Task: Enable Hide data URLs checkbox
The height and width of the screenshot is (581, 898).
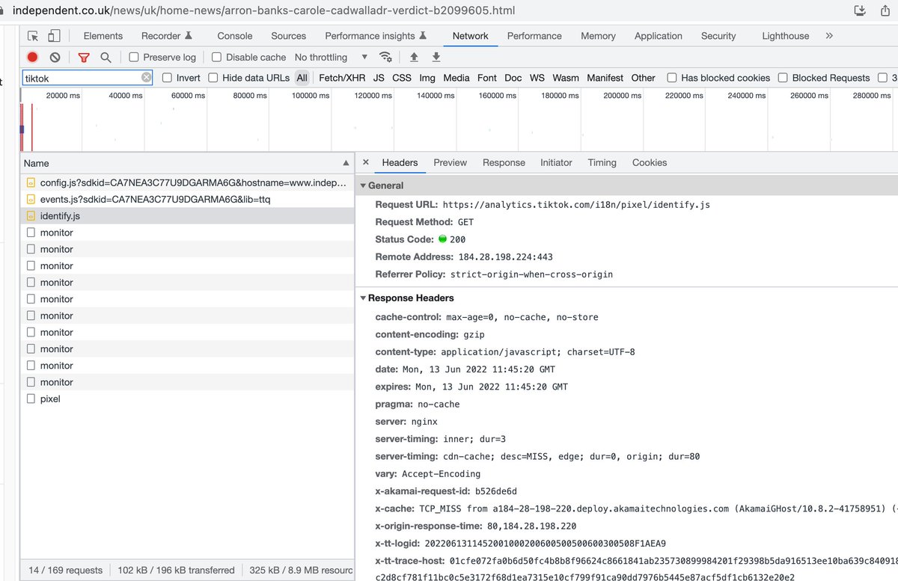Action: [213, 78]
